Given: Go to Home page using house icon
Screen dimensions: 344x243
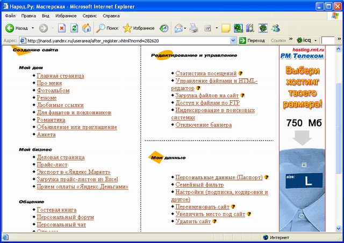Looking at the screenshot, I should coord(87,28).
